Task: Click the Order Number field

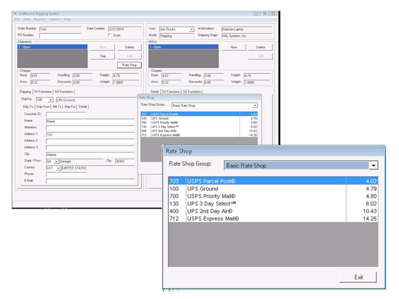Action: 60,29
